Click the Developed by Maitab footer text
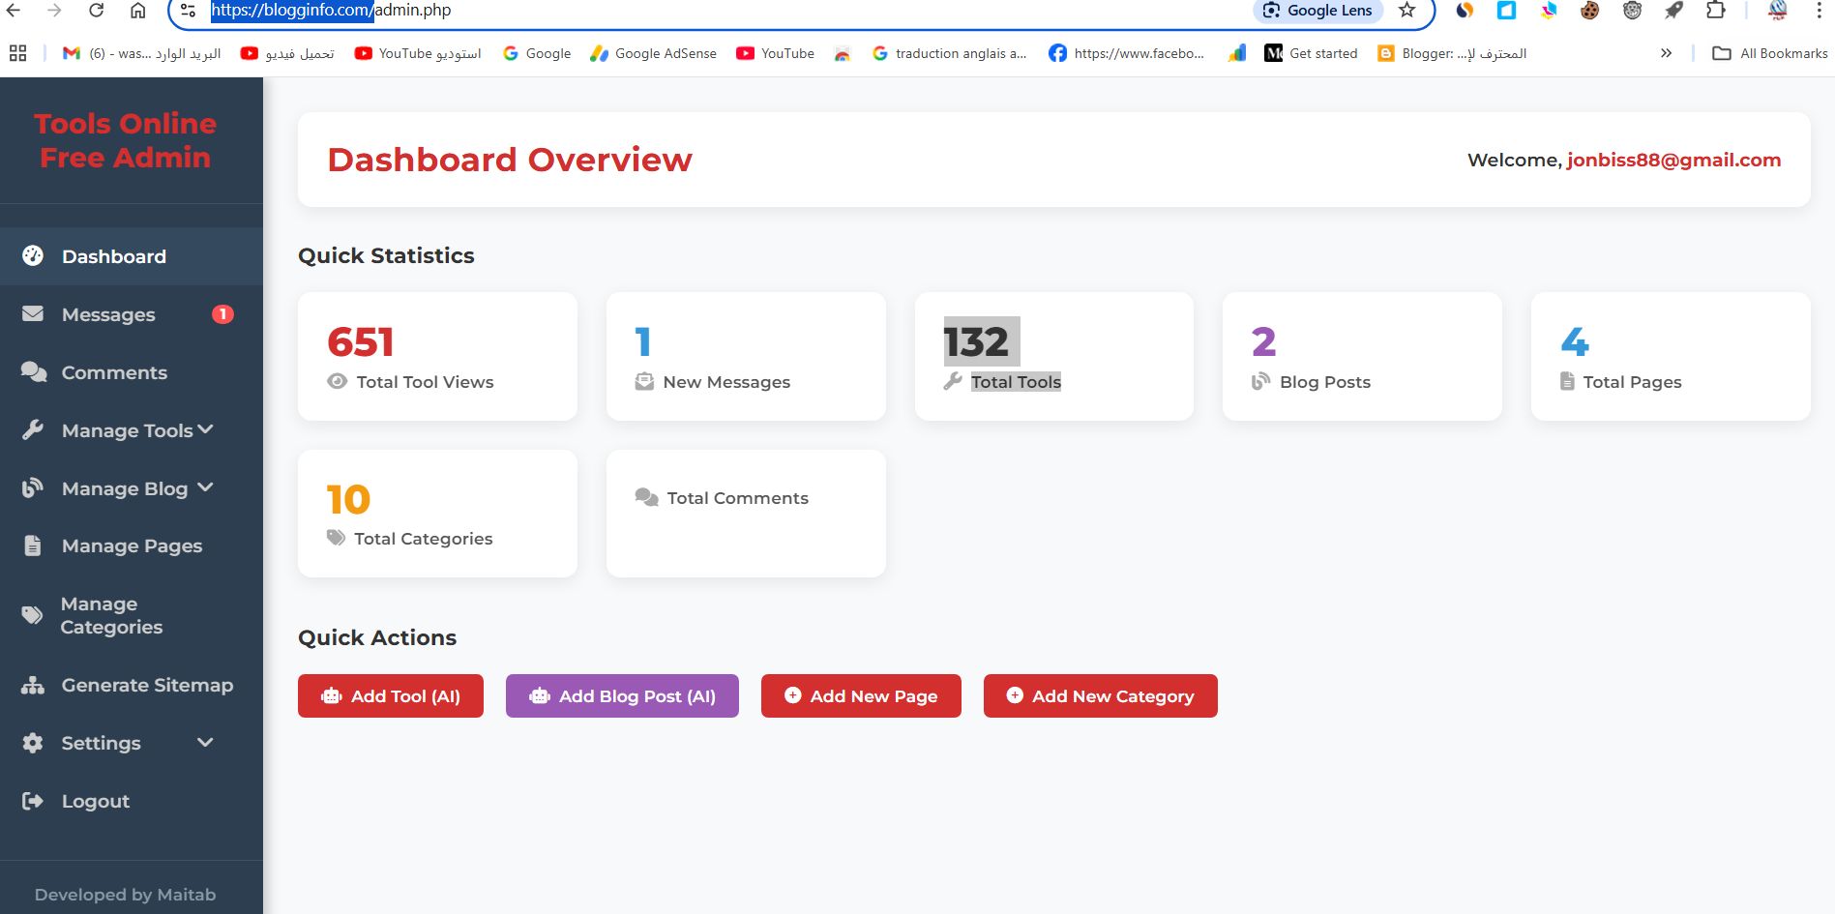 (126, 895)
